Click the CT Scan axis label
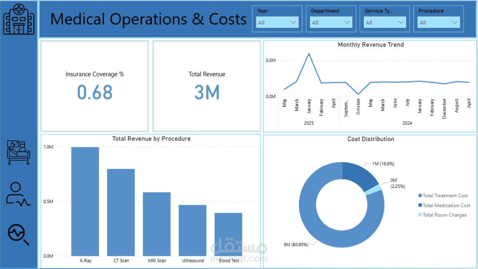This screenshot has height=269, width=478. (x=121, y=261)
